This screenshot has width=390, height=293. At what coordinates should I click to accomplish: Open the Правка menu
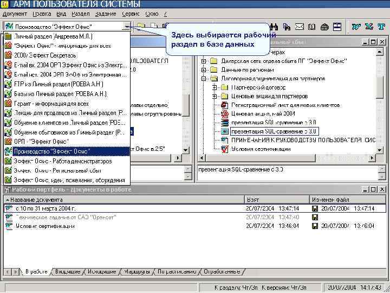42,14
